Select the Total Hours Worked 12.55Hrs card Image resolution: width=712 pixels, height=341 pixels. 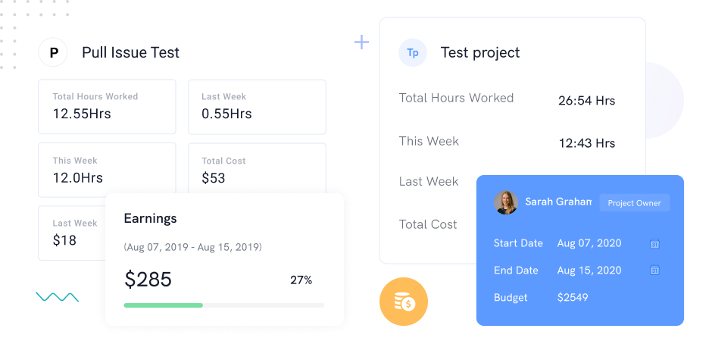107,107
